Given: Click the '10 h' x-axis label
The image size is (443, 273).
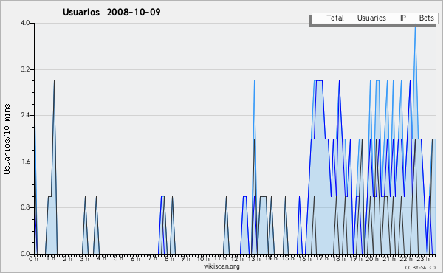Looking at the screenshot, I should pos(203,258).
